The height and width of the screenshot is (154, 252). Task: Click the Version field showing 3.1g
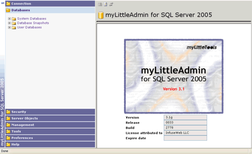pos(185,117)
